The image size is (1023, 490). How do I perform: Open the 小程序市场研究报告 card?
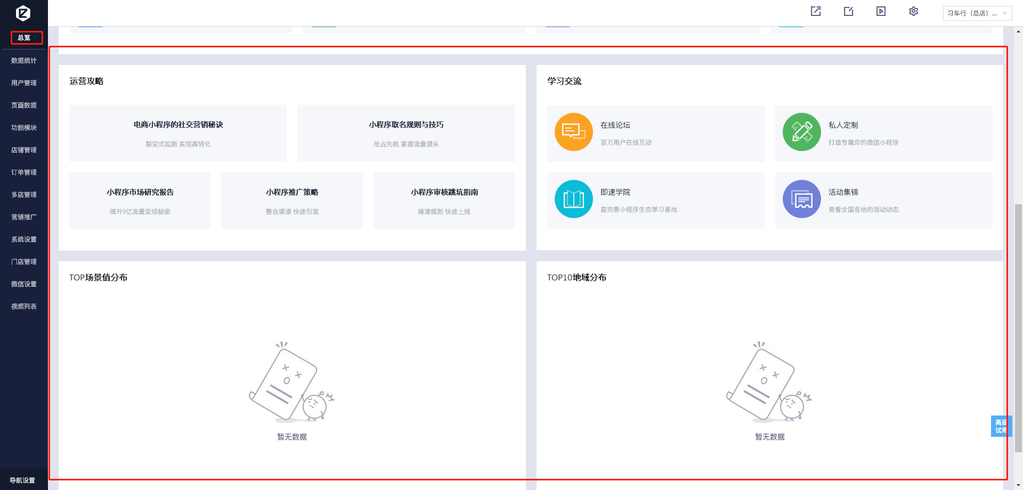(x=140, y=201)
